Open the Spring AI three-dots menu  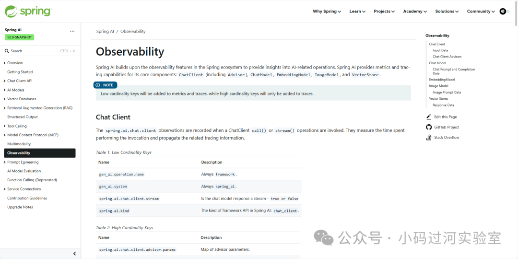click(x=72, y=31)
